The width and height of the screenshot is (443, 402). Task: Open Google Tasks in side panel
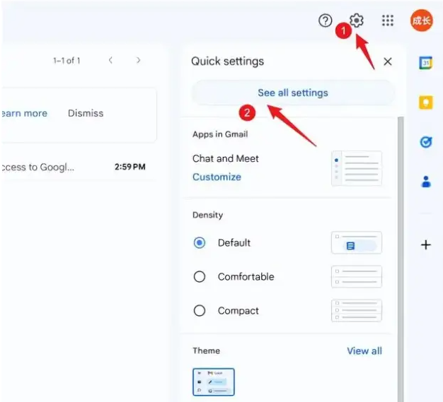426,142
